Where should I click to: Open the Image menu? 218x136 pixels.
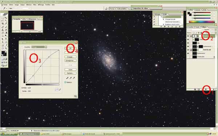(17, 5)
